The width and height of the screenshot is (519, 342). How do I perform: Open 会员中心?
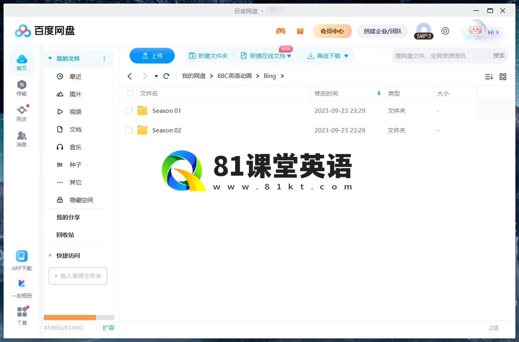pyautogui.click(x=332, y=31)
